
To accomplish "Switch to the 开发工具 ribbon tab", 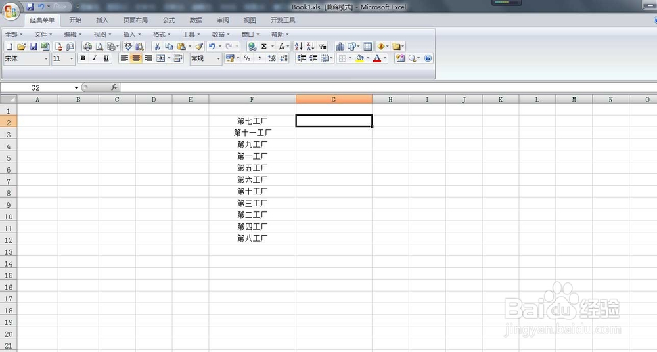I will [283, 20].
